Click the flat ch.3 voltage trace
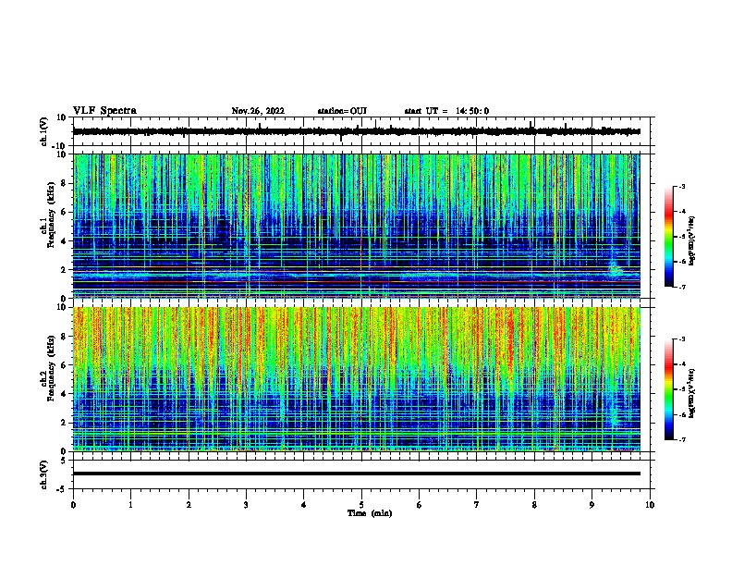The image size is (732, 566). tap(357, 474)
